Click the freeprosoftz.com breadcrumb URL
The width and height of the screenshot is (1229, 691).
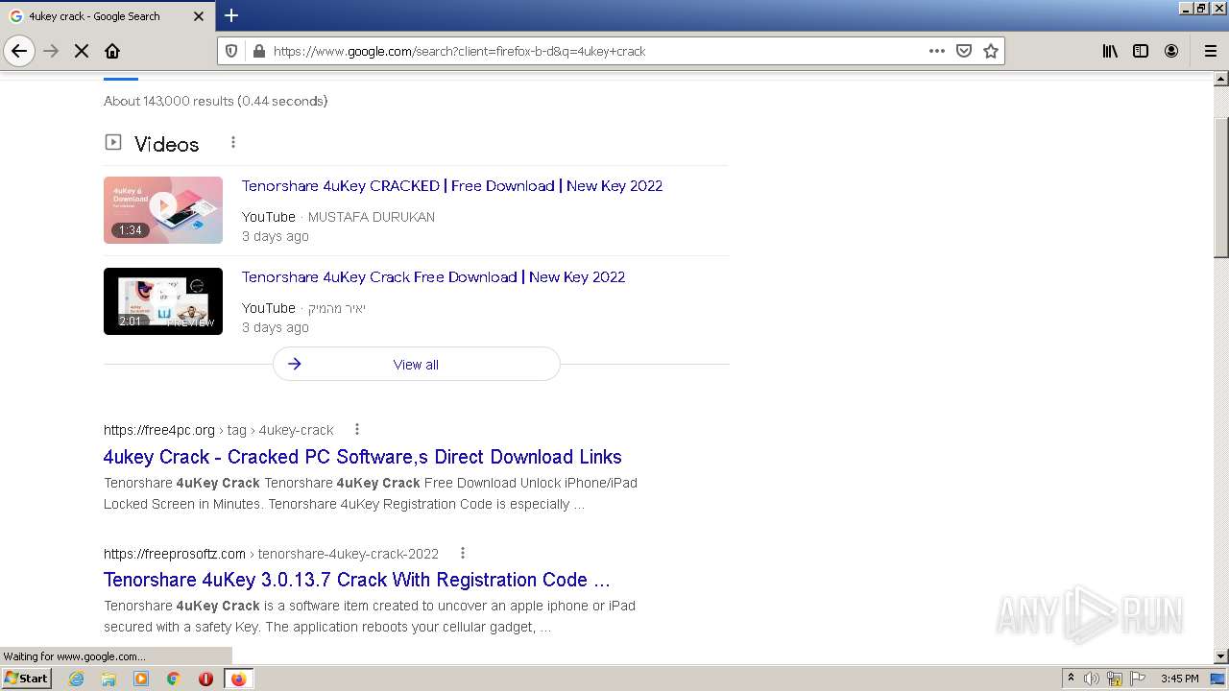tap(271, 554)
